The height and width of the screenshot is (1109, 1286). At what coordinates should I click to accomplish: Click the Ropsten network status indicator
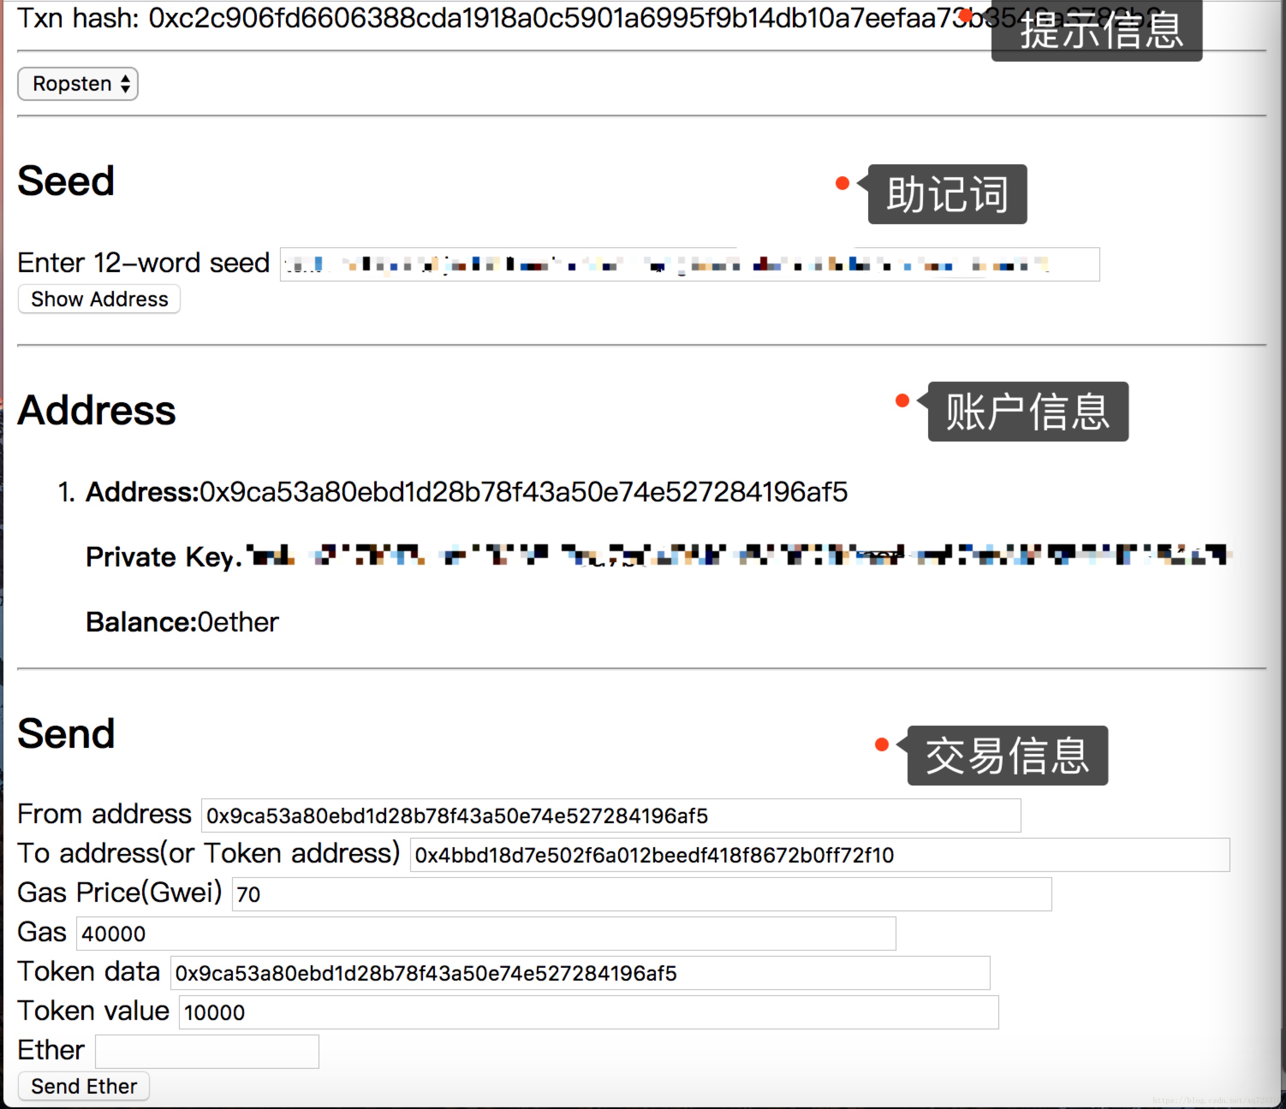(80, 84)
